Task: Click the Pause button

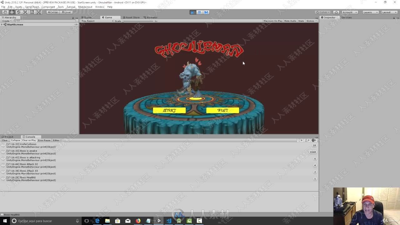Action: pyautogui.click(x=199, y=12)
